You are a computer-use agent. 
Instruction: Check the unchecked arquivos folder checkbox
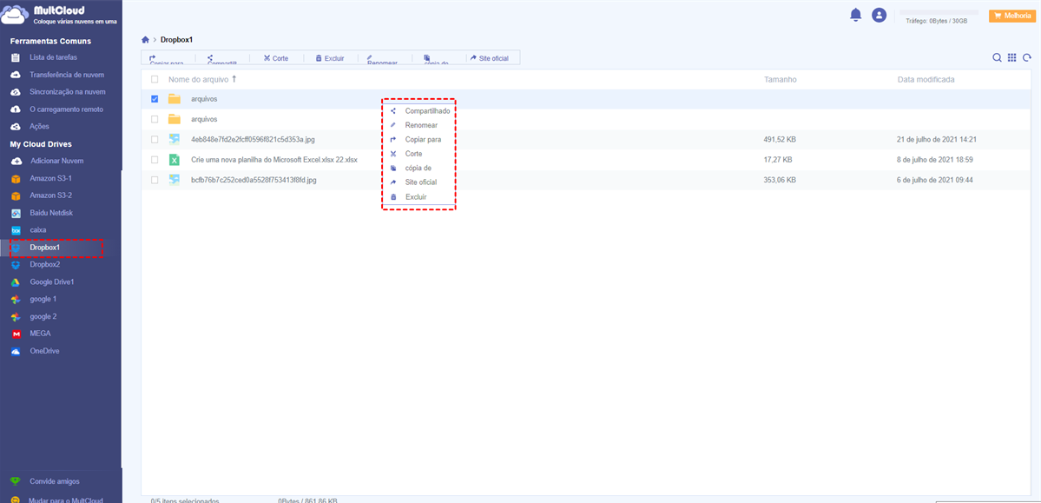[x=155, y=120]
